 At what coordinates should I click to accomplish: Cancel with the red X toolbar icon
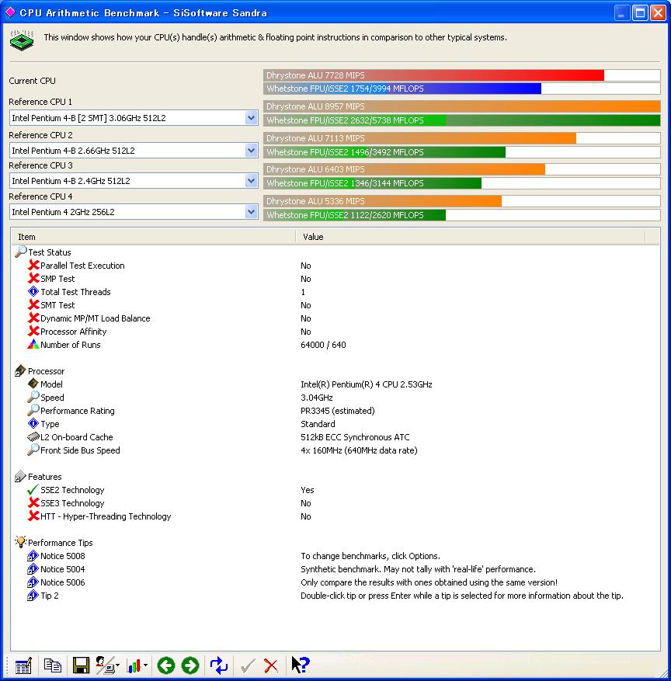[x=271, y=665]
